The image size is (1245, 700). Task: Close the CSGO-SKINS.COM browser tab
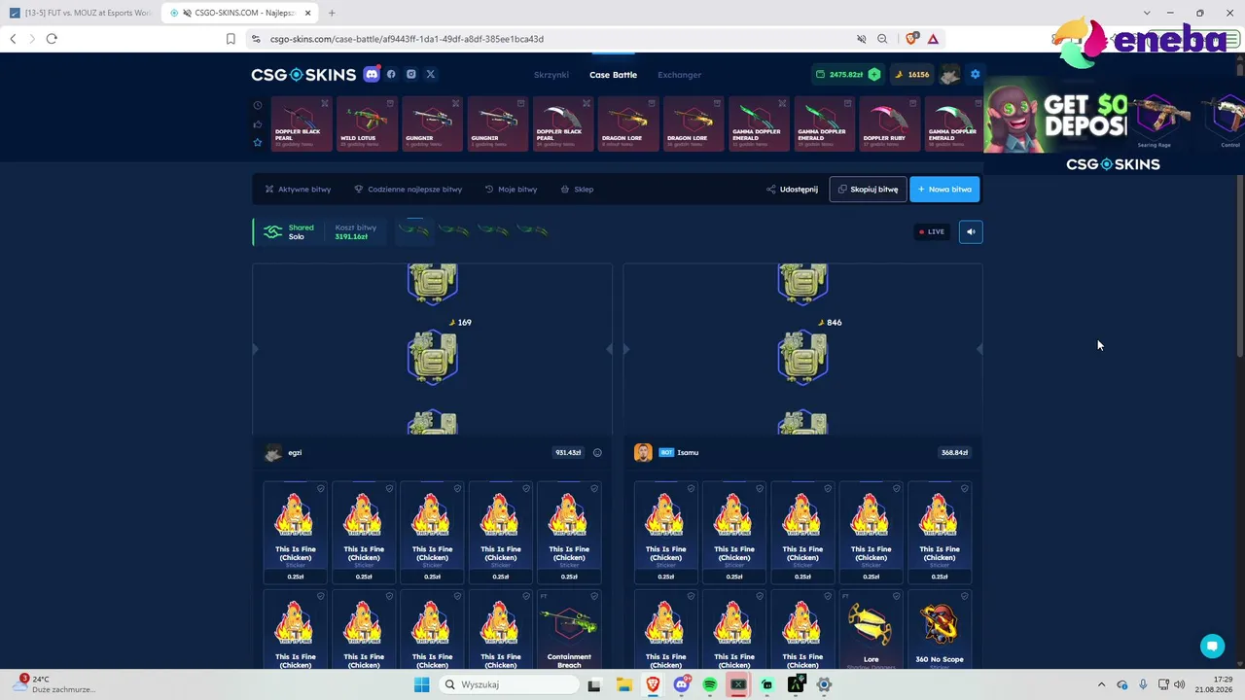coord(308,13)
